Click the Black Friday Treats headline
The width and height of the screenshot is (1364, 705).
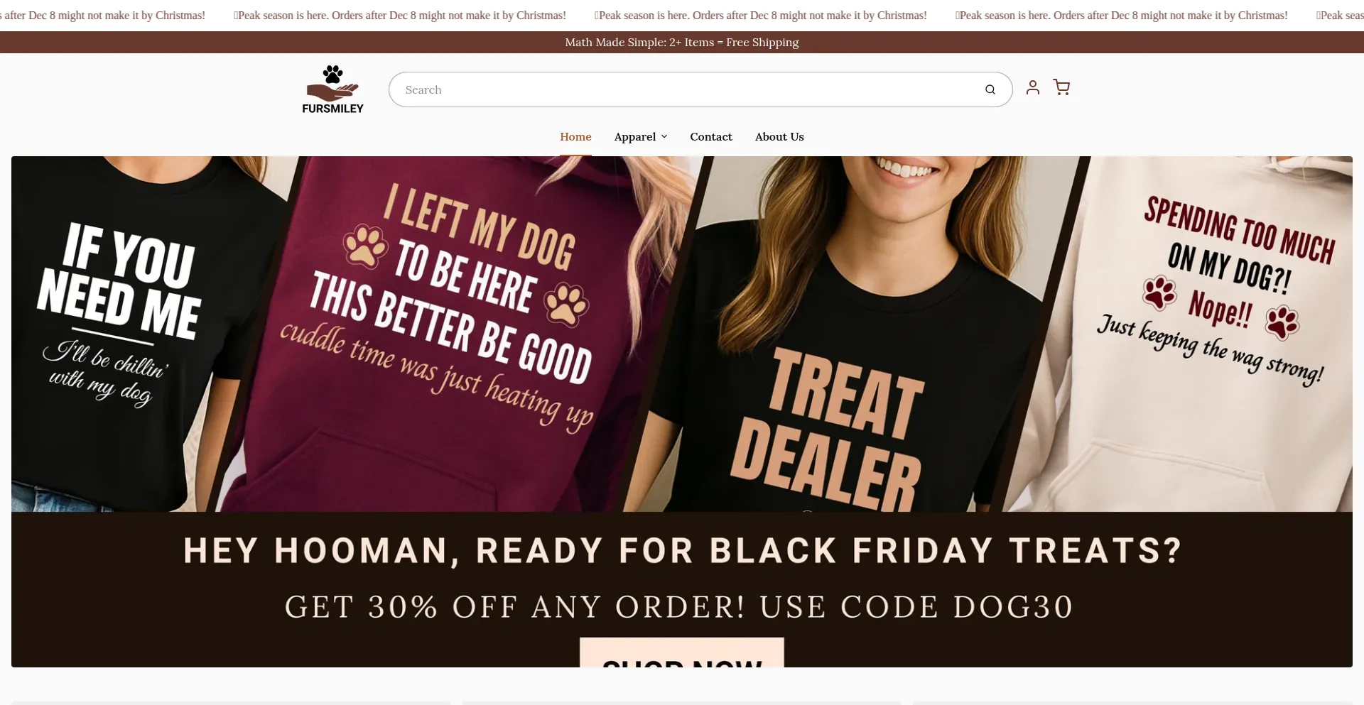(x=682, y=551)
